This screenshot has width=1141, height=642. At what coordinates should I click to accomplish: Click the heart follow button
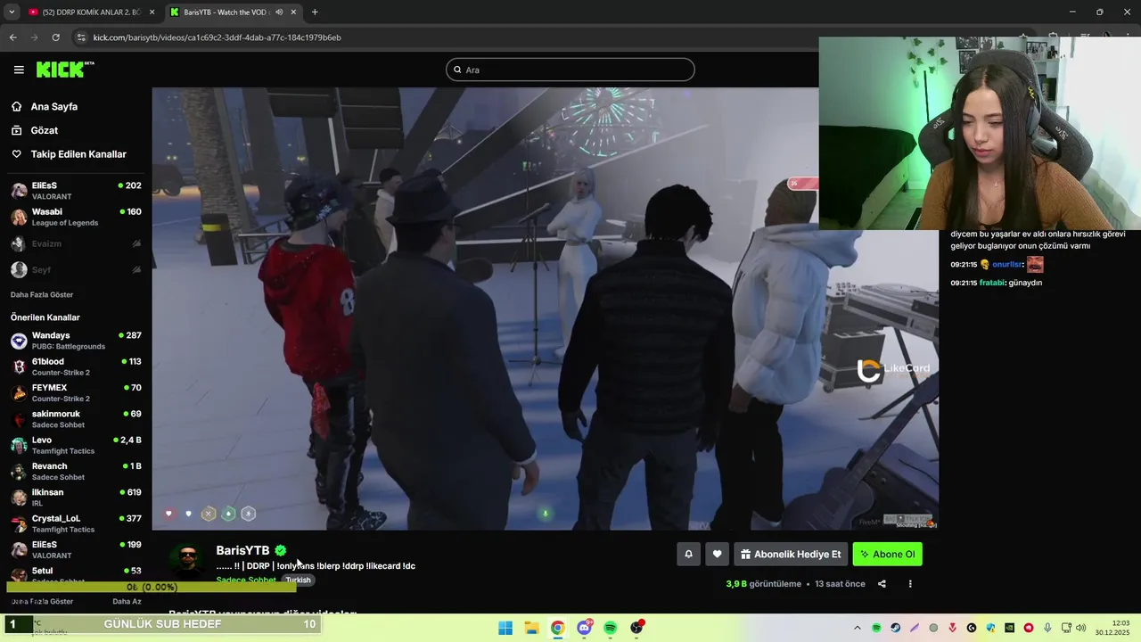coord(717,555)
